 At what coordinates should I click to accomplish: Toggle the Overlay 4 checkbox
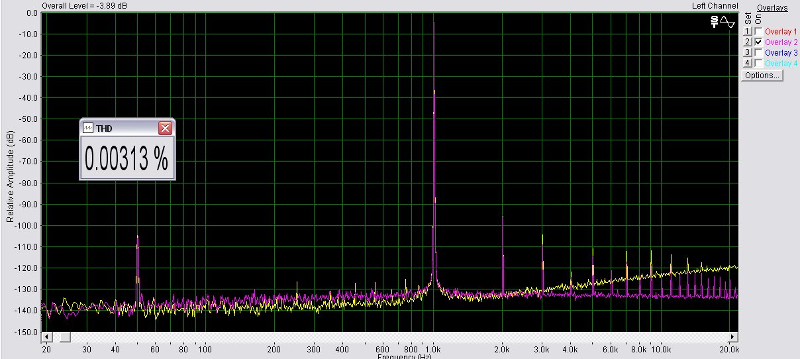[x=759, y=63]
